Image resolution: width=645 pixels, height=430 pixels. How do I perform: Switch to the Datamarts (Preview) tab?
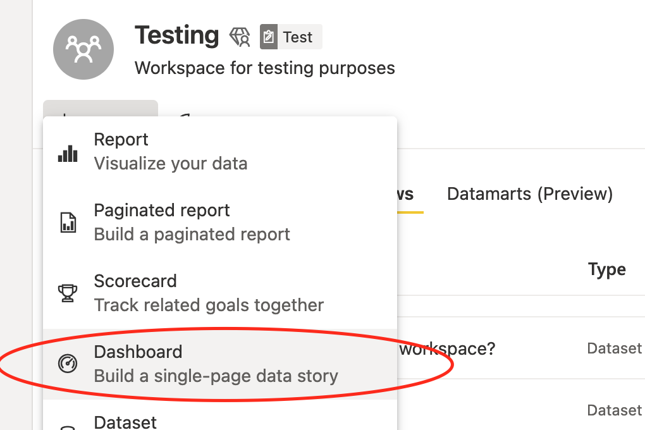[530, 193]
